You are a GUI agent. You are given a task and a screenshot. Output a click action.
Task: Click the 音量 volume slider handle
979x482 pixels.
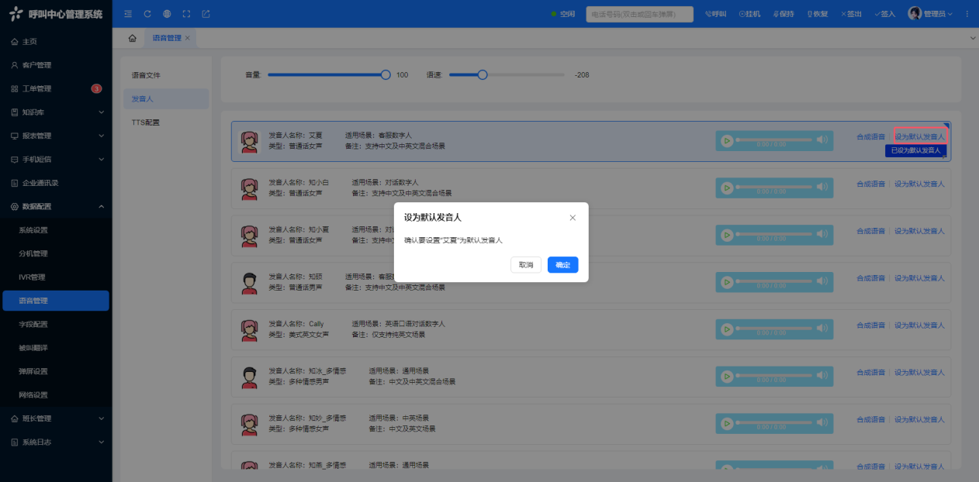(x=386, y=75)
